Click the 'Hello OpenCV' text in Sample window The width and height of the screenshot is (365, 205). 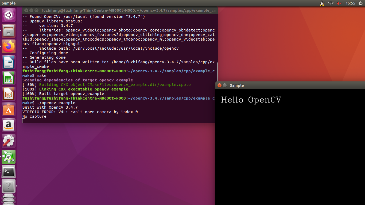point(251,100)
